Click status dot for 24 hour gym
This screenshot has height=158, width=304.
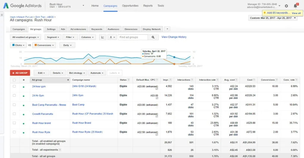coord(24,87)
